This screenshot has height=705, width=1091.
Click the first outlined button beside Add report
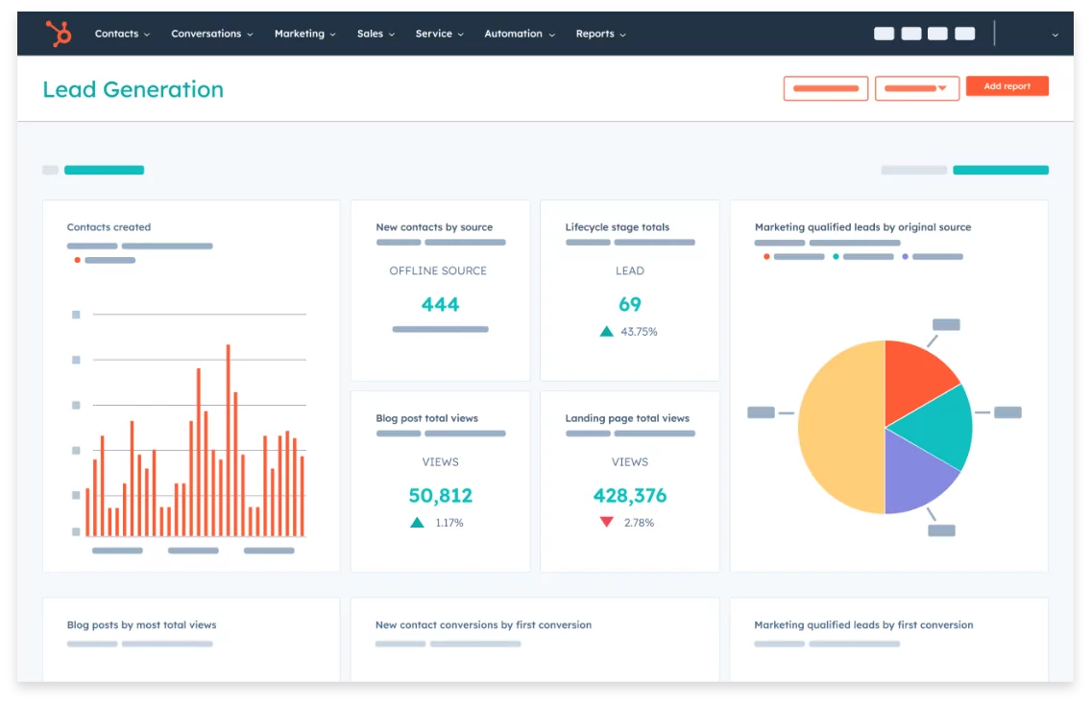(825, 88)
